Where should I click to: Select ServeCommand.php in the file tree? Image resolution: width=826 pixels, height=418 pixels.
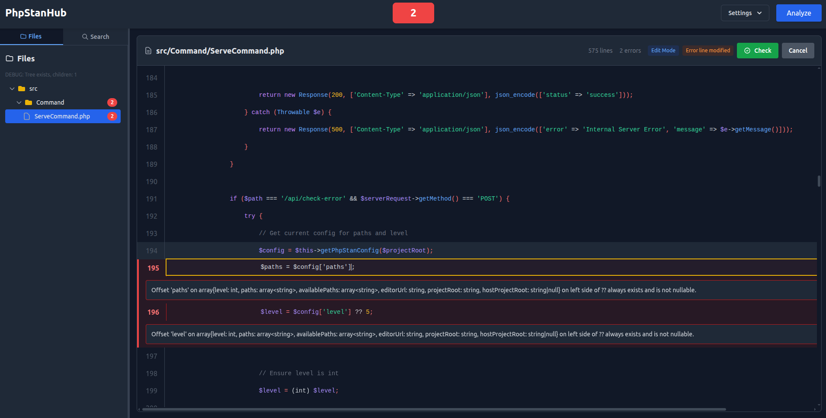coord(62,116)
